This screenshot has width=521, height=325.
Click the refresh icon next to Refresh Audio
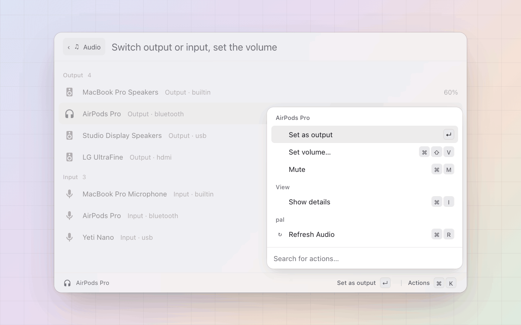(280, 235)
